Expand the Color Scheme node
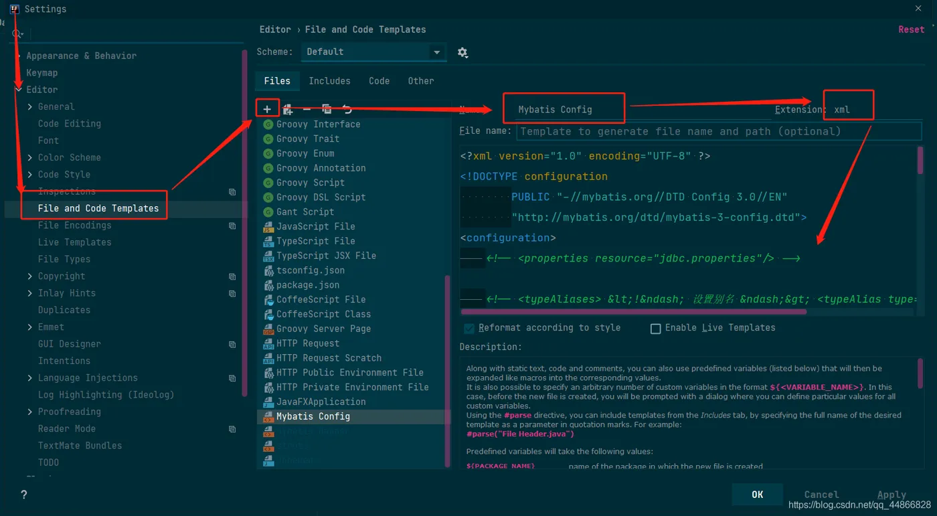This screenshot has height=516, width=937. pyautogui.click(x=30, y=158)
